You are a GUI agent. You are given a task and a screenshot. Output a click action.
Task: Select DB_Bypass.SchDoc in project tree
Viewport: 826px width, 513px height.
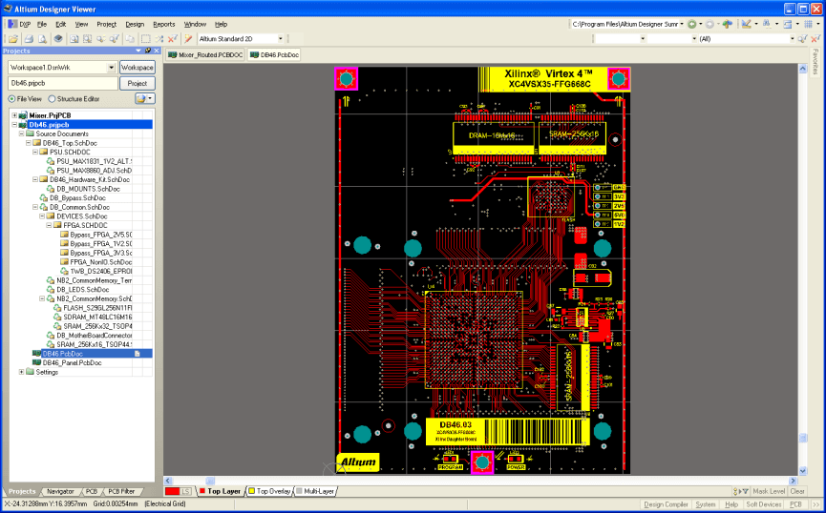tap(77, 197)
